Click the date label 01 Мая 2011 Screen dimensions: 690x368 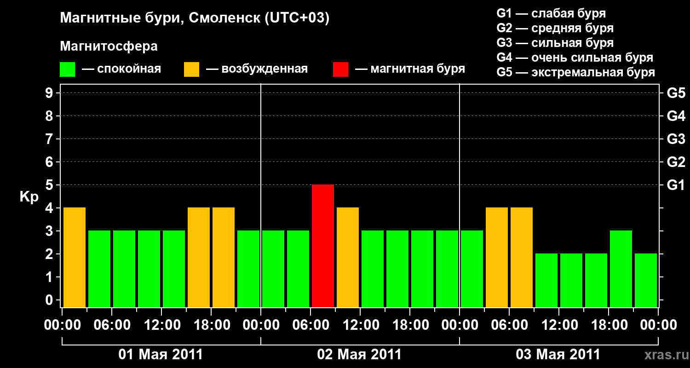click(x=161, y=354)
